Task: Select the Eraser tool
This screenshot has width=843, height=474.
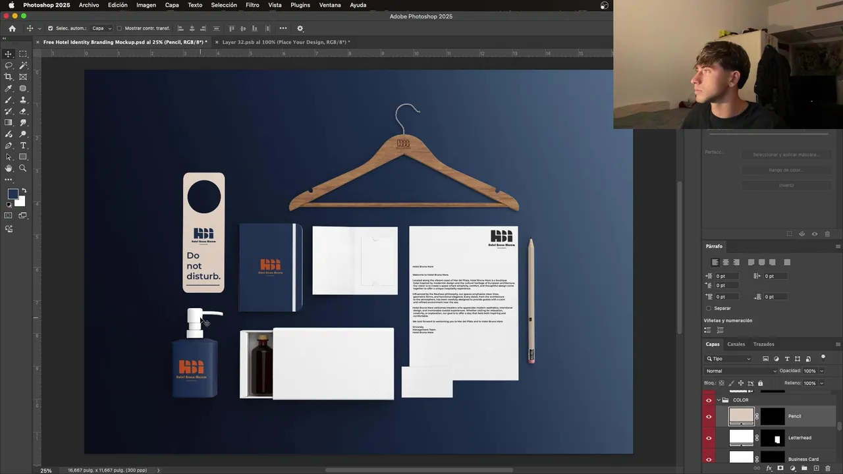Action: pos(23,111)
